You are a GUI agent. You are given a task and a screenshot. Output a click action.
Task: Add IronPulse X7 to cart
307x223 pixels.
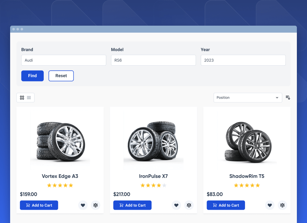click(x=132, y=205)
